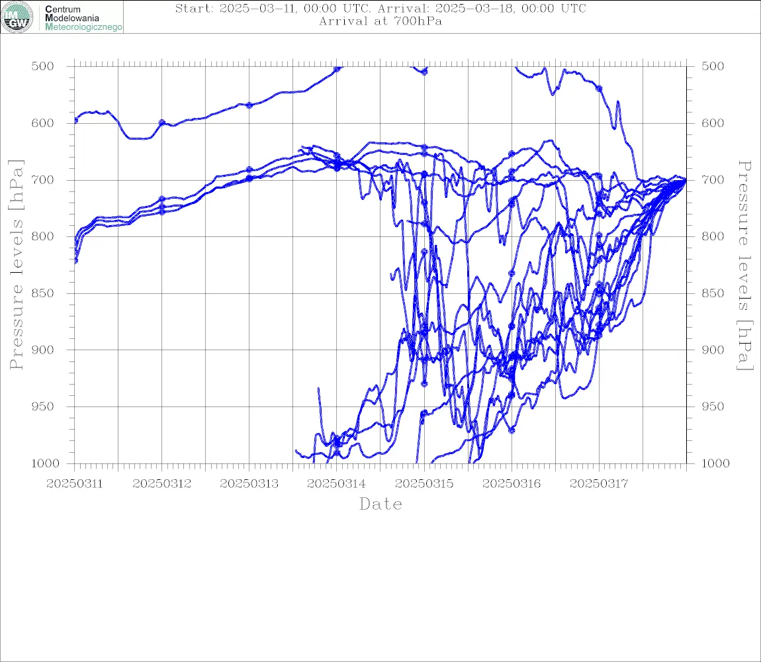
Task: Click the trajectory convergence point at 700 hPa arrival
Action: point(686,179)
